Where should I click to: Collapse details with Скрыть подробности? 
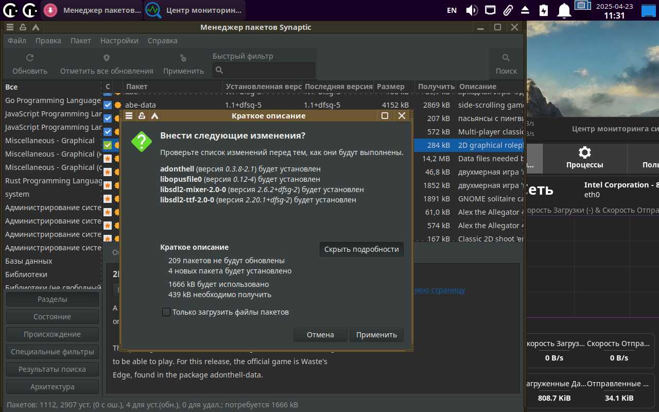point(361,249)
